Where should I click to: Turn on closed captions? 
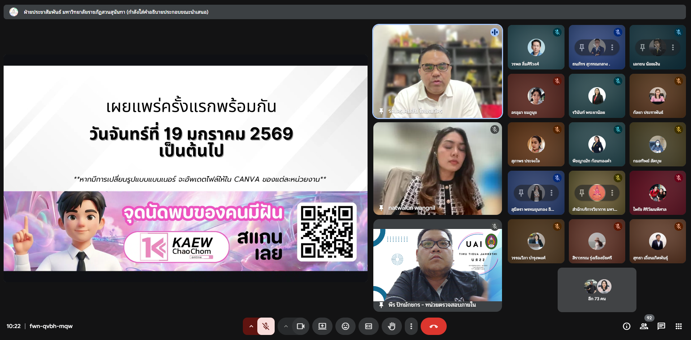coord(369,326)
